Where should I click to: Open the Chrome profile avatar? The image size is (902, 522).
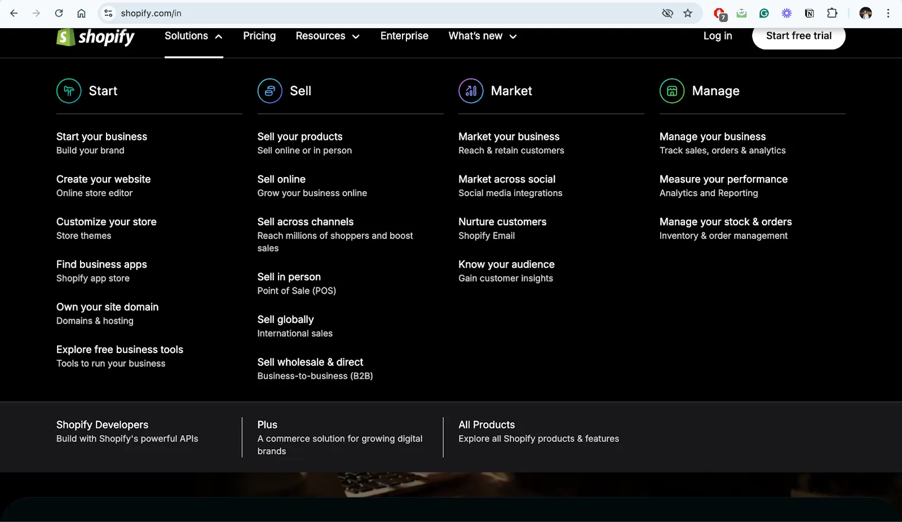coord(866,13)
